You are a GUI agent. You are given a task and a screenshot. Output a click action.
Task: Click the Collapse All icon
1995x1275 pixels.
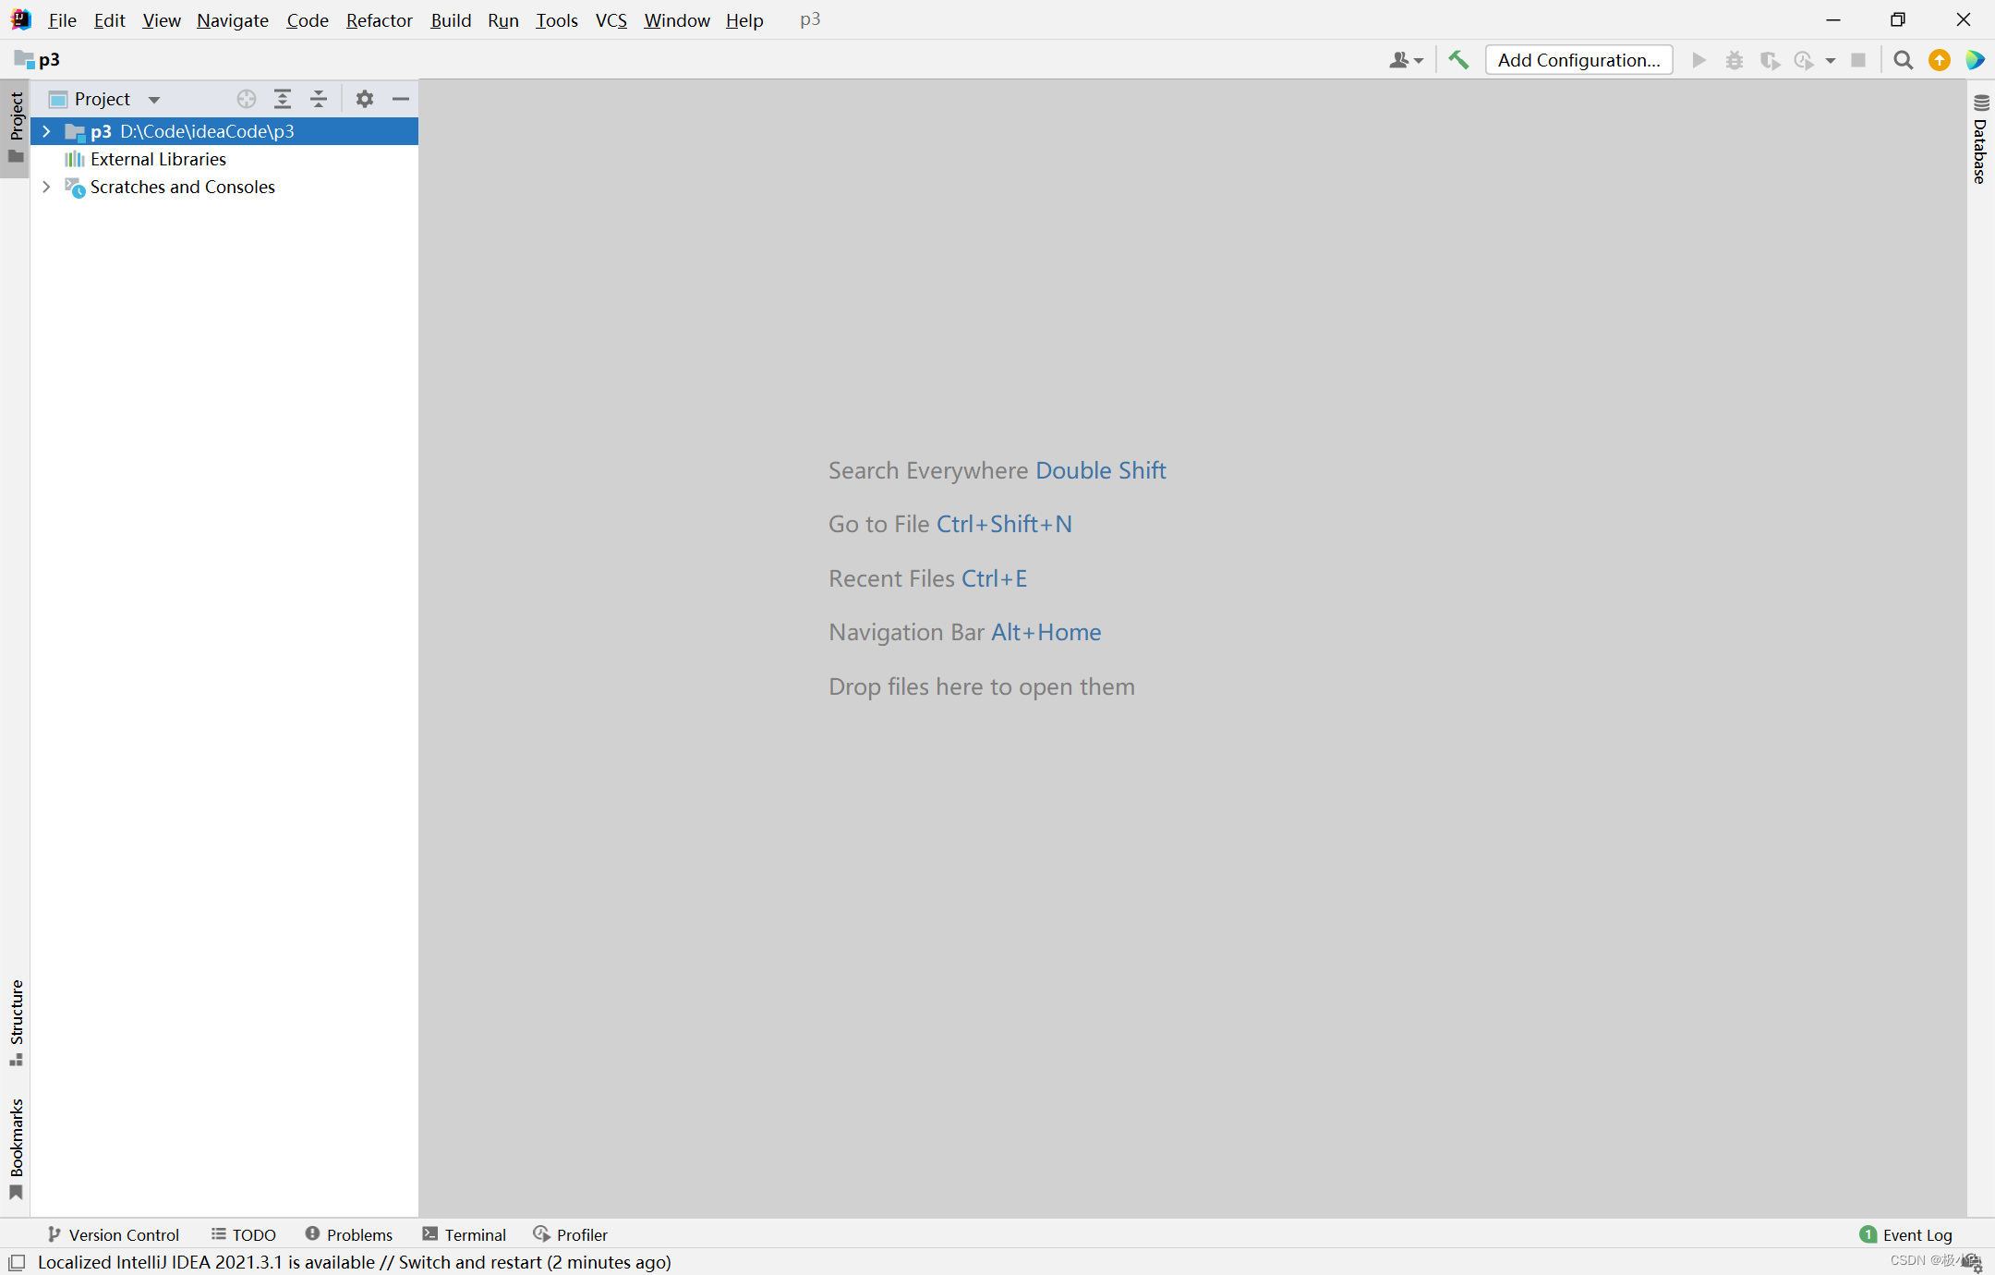(319, 99)
